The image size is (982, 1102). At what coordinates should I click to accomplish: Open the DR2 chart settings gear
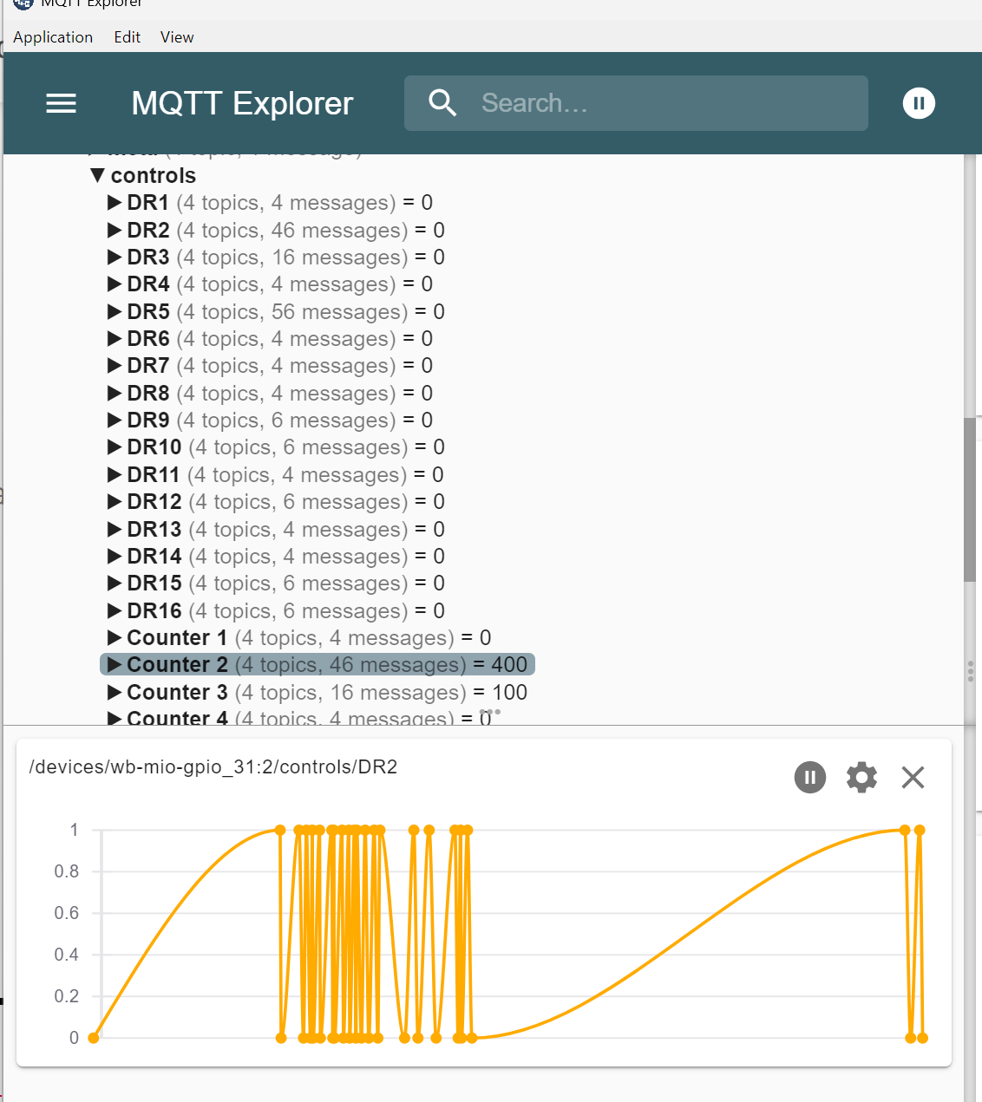(x=861, y=777)
